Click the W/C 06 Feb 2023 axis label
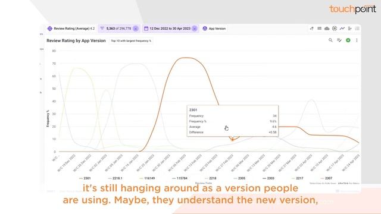This screenshot has height=214, width=381. (x=177, y=162)
